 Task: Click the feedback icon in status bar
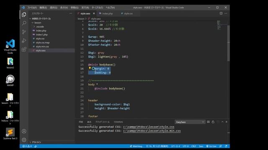[x=221, y=146]
